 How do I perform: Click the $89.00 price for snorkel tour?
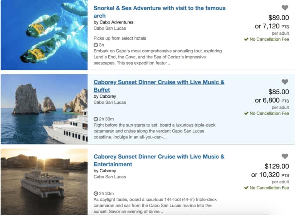pos(279,18)
